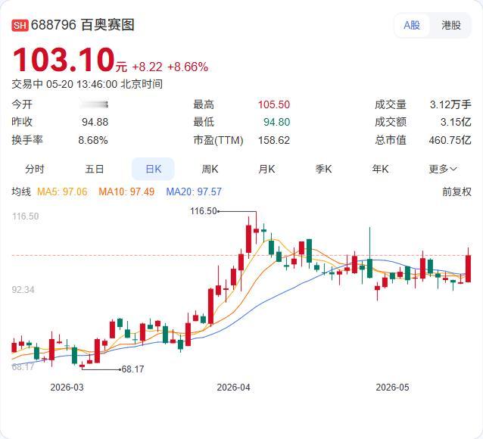Switch to the A股 market toggle
483x439 pixels.
(412, 25)
